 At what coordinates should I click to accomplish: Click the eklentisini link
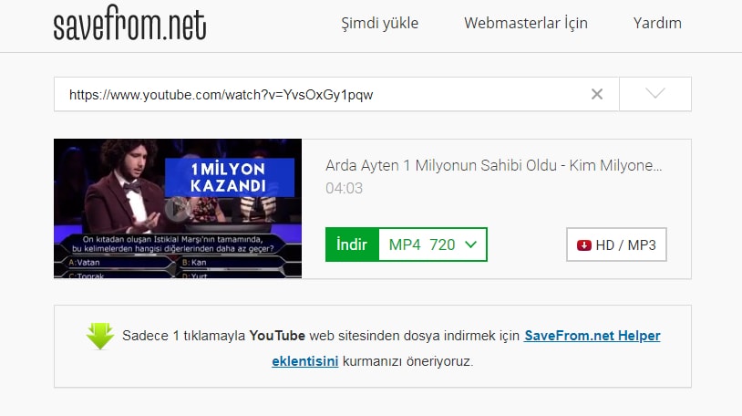[304, 361]
